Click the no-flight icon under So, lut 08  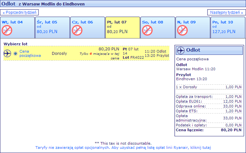147,30
